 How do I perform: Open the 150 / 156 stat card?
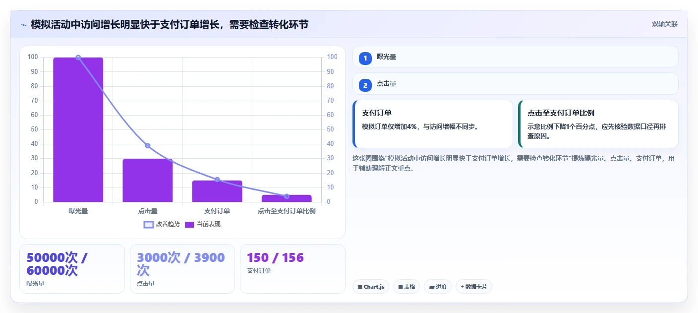click(x=292, y=269)
